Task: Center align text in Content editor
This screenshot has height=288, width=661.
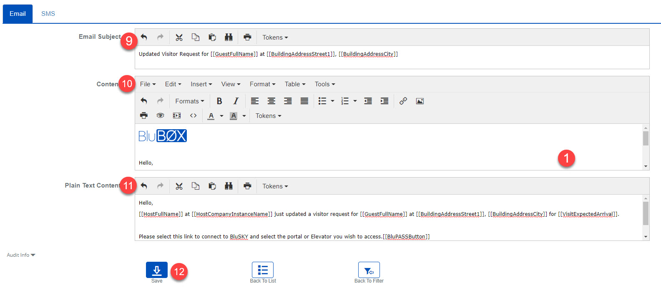Action: tap(271, 101)
